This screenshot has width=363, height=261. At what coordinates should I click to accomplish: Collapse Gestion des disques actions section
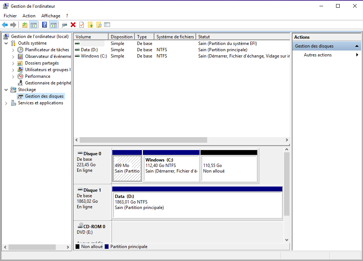coord(357,46)
